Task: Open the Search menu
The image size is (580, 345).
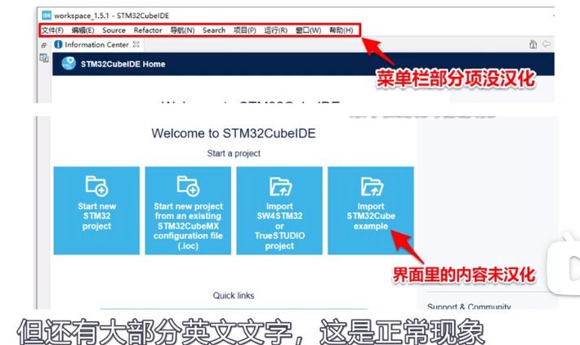Action: click(x=214, y=30)
